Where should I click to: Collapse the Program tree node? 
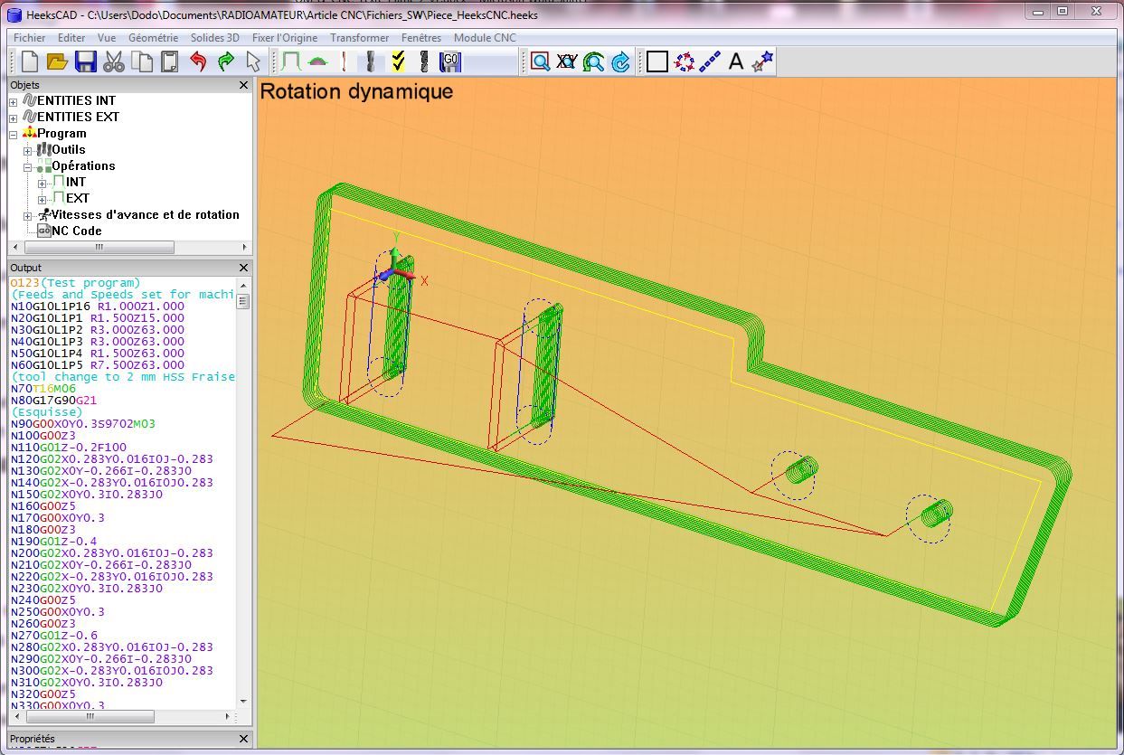click(x=13, y=134)
